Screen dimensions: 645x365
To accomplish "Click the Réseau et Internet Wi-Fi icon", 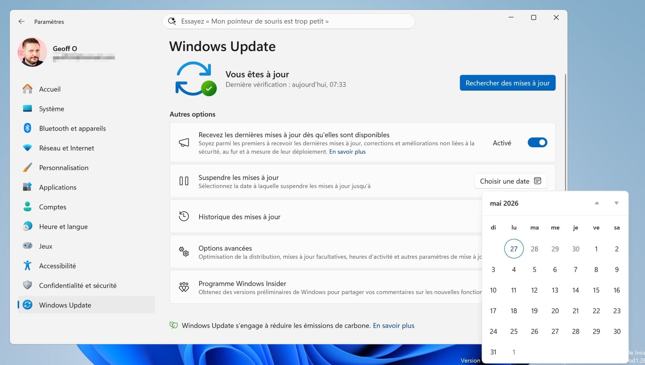I will pos(27,148).
